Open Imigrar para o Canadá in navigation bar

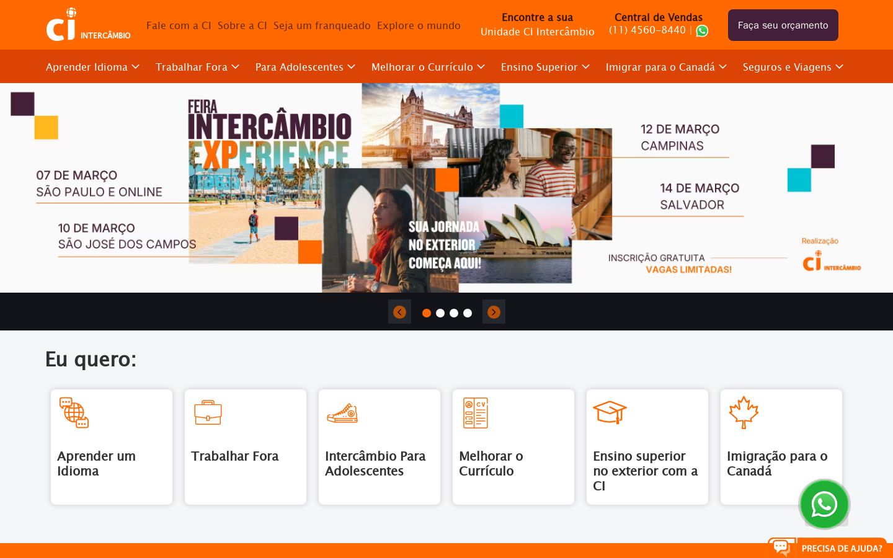[x=660, y=67]
